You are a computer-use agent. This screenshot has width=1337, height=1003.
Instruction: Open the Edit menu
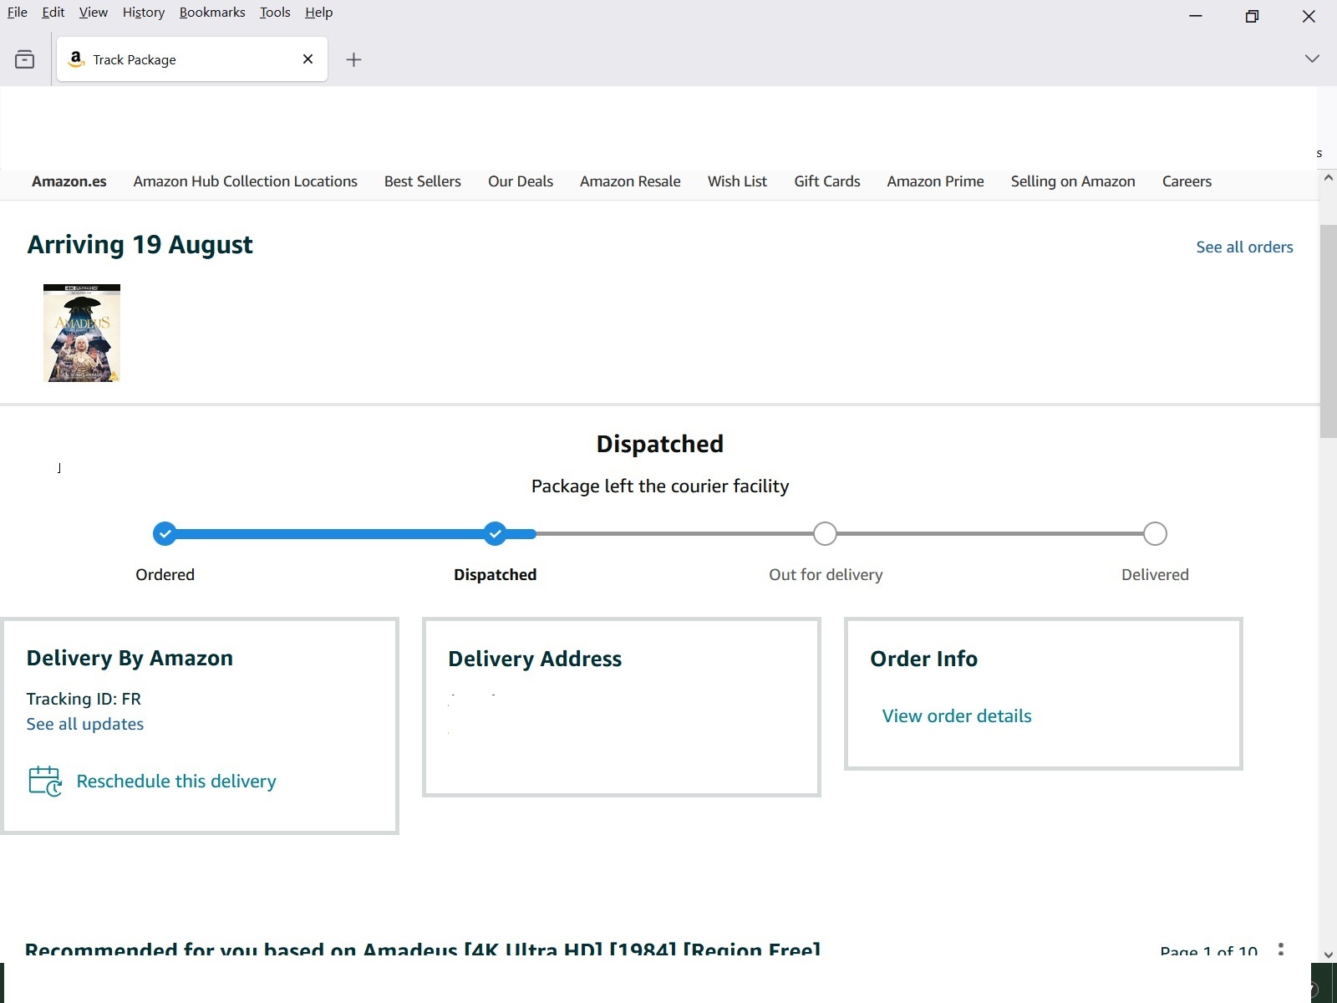point(53,13)
